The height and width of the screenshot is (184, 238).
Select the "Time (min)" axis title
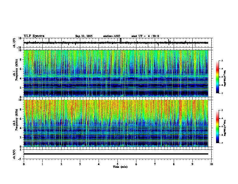[x=120, y=167]
